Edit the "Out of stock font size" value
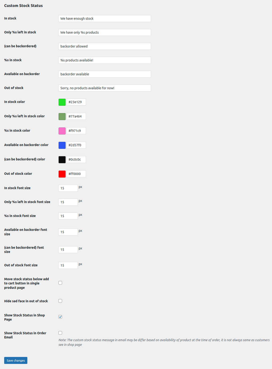This screenshot has height=369, width=272. click(x=68, y=265)
